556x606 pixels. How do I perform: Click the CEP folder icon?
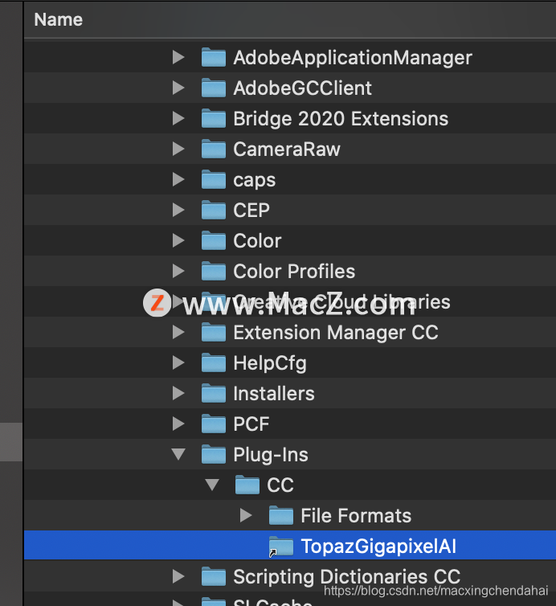coord(214,210)
